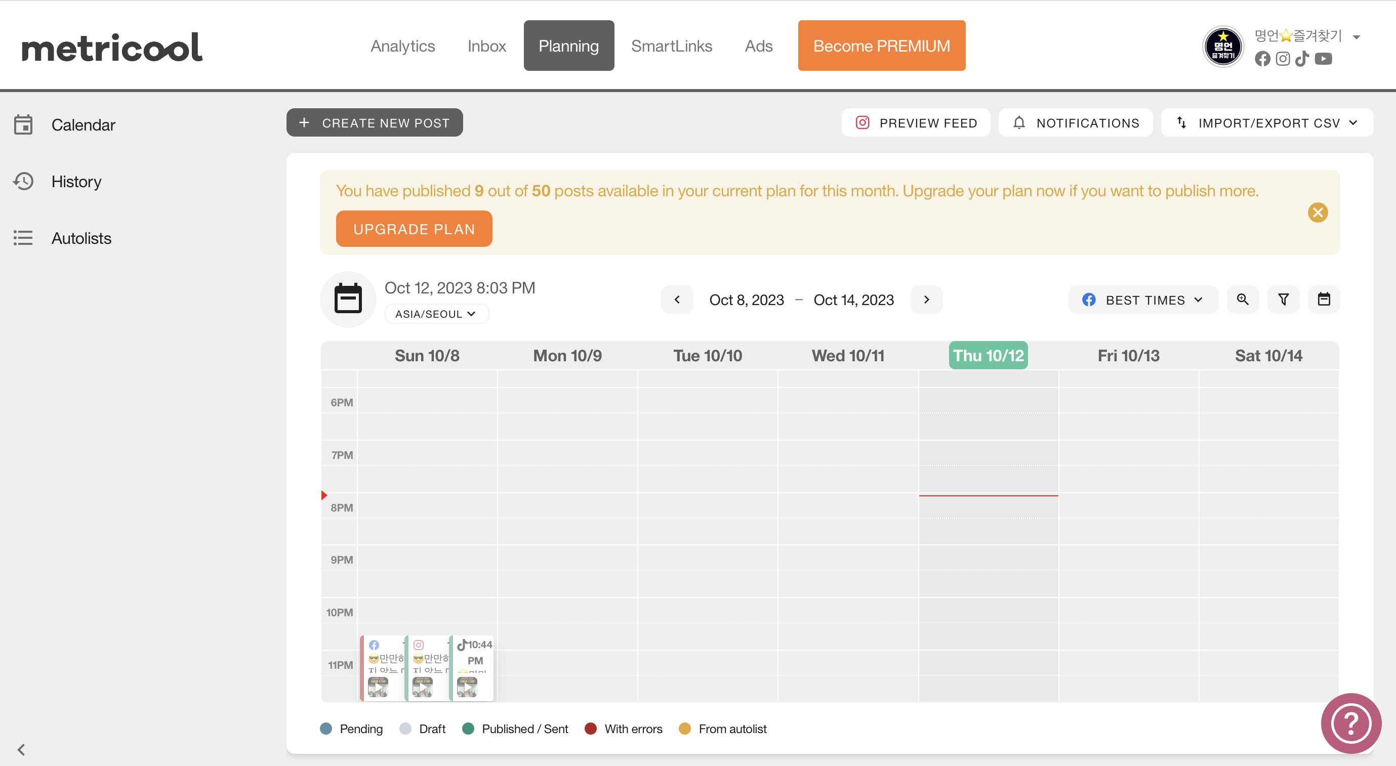Open the calendar filter funnel icon

click(1283, 300)
